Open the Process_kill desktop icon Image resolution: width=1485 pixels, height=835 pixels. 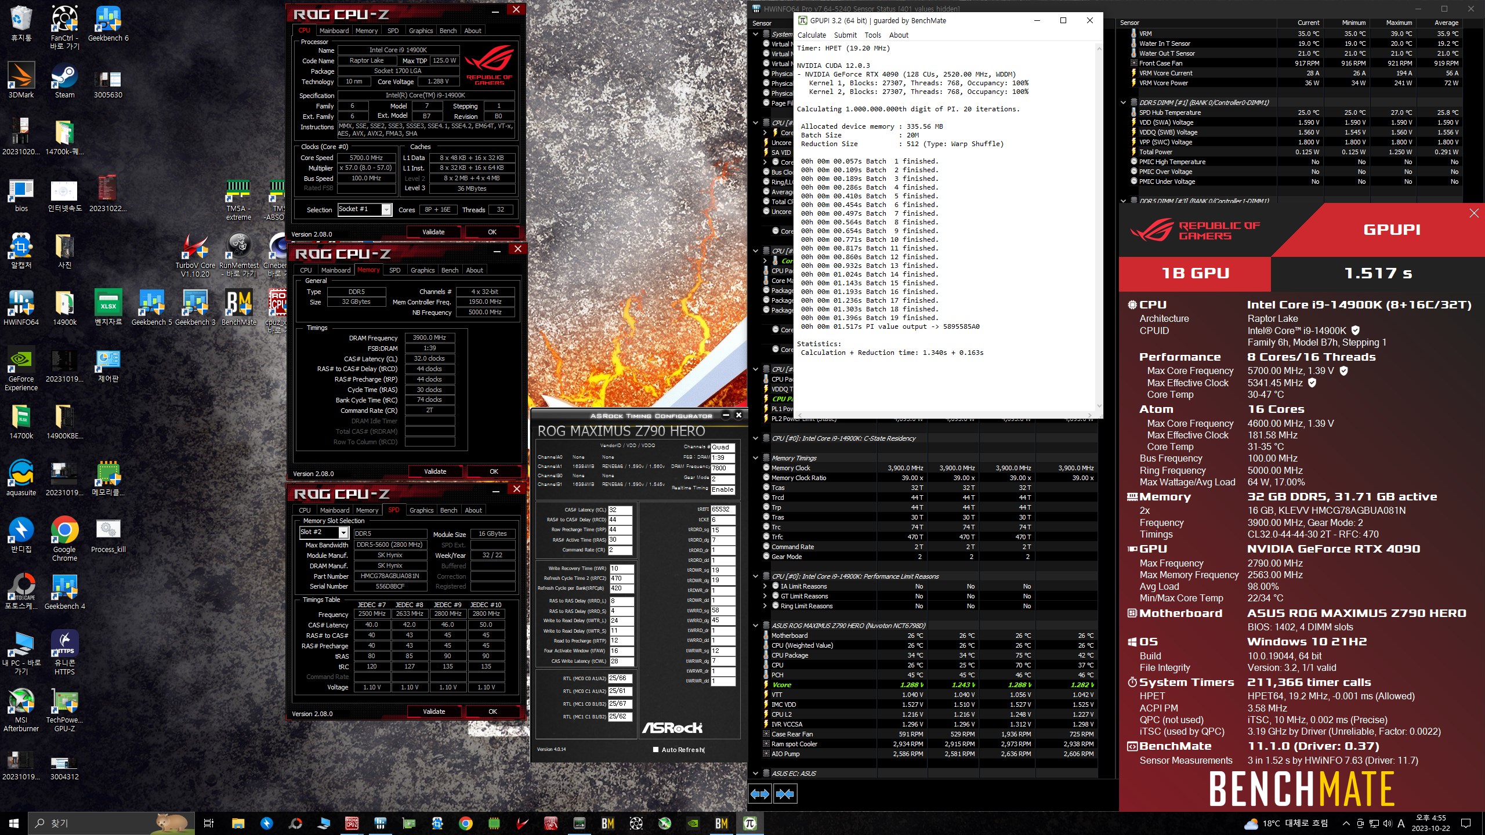pos(108,535)
